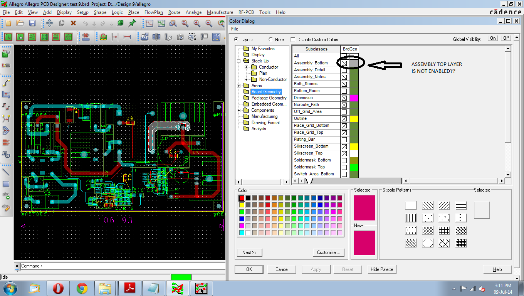The width and height of the screenshot is (524, 296).
Task: Click the Save file toolbar icon
Action: pos(32,24)
